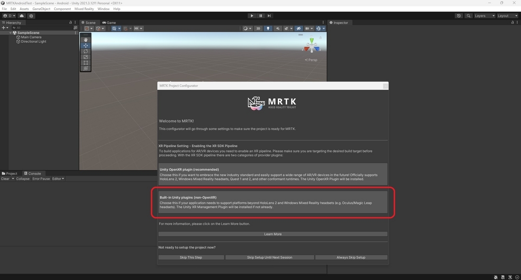The image size is (521, 280).
Task: Select the Hierarchy tab
Action: pos(12,23)
